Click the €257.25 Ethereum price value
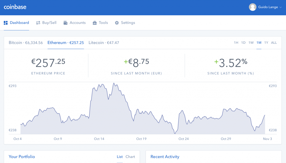Viewport: 286px width, 163px height. [x=48, y=63]
